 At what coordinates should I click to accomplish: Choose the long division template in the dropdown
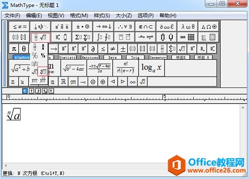(35, 80)
